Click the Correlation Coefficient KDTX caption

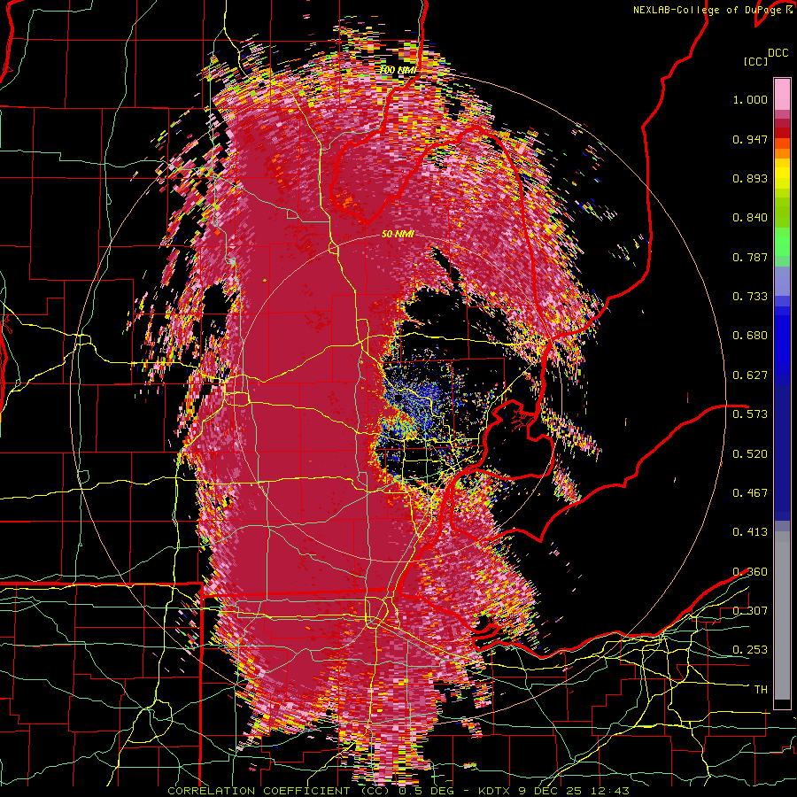click(398, 791)
